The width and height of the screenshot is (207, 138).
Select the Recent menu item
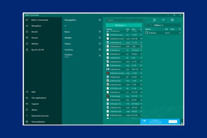click(34, 32)
